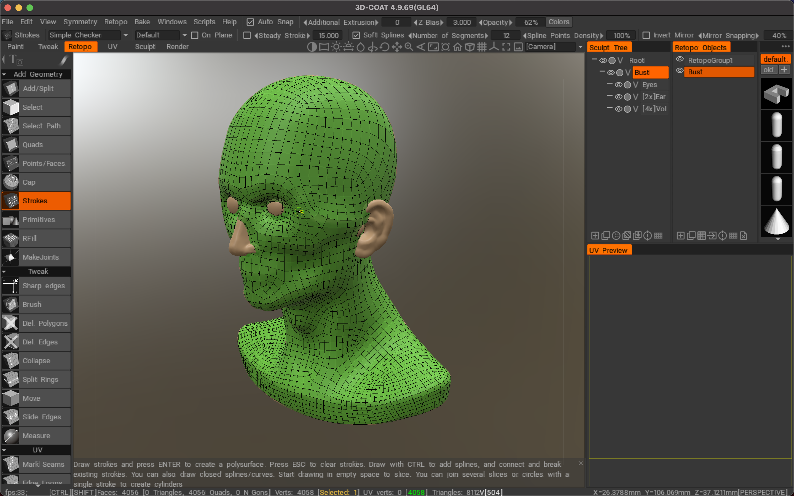Click delete icon in Retopo Objects panel
Image resolution: width=794 pixels, height=496 pixels.
pos(744,236)
